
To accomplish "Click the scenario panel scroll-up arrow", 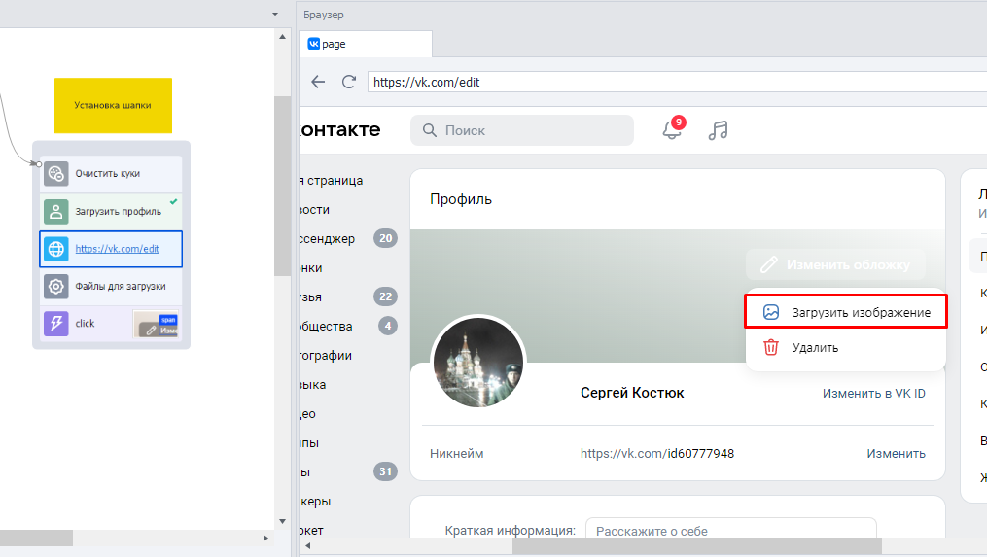I will click(x=283, y=37).
